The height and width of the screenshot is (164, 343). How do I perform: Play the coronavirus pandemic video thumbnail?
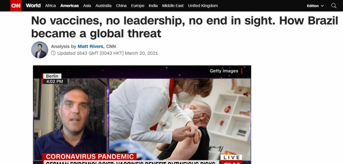pos(142,114)
